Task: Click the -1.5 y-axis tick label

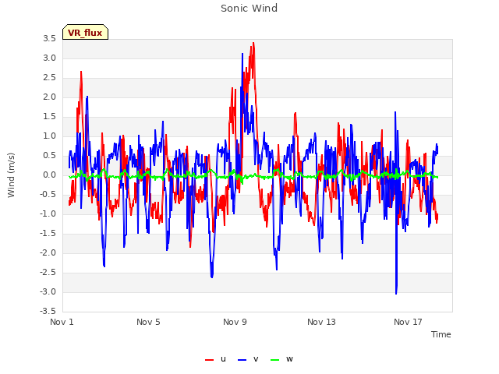Action: (x=48, y=234)
